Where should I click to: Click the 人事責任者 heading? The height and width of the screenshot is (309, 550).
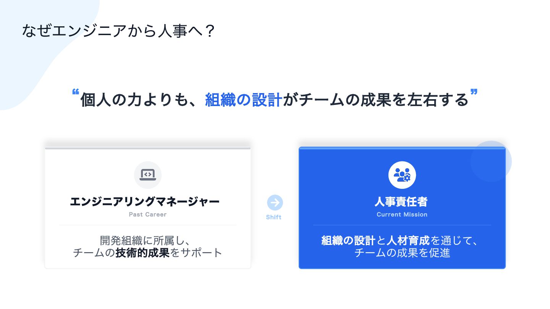[401, 201]
